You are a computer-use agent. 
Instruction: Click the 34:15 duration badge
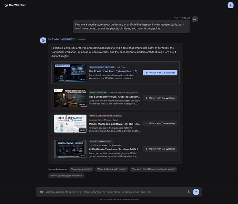tap(82, 156)
